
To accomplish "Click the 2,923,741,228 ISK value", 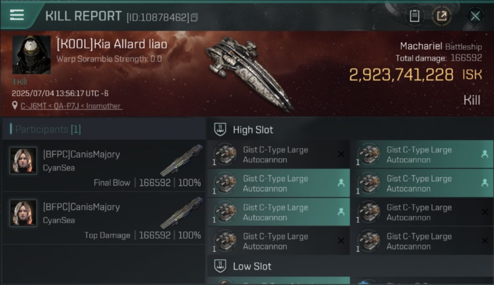I will tap(416, 75).
